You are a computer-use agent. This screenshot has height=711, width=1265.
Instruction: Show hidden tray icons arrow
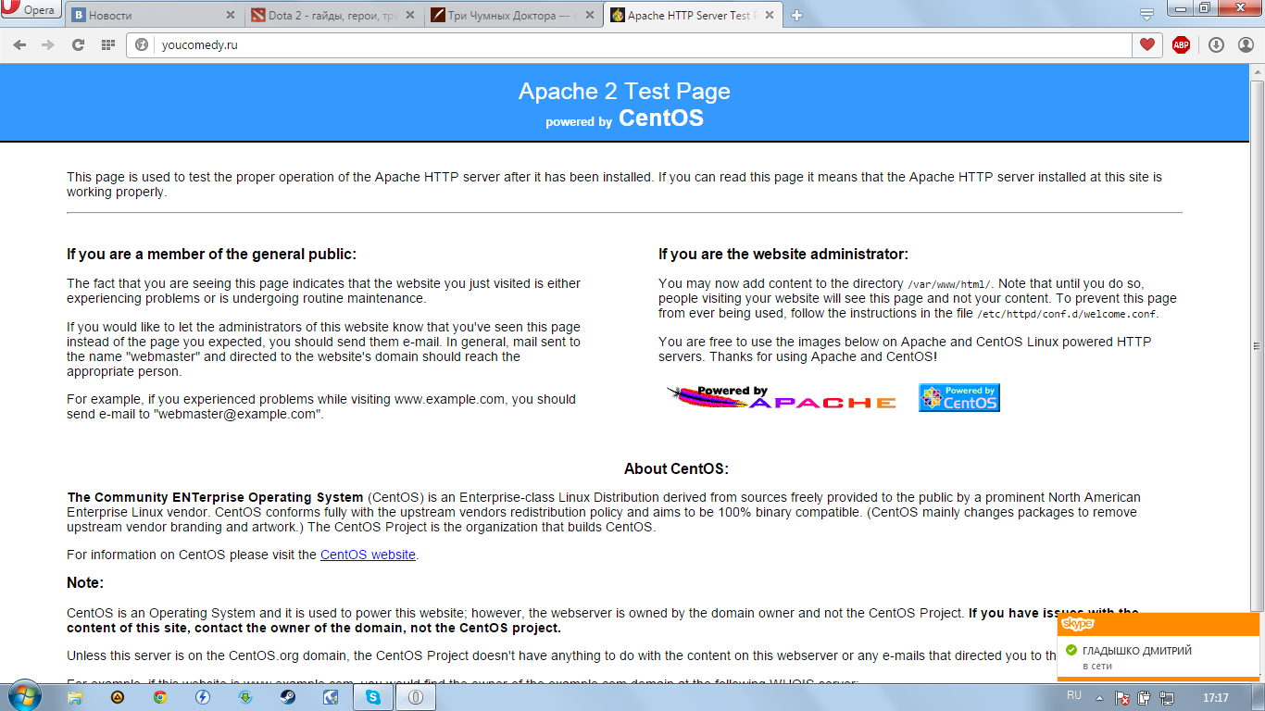[x=1099, y=697]
